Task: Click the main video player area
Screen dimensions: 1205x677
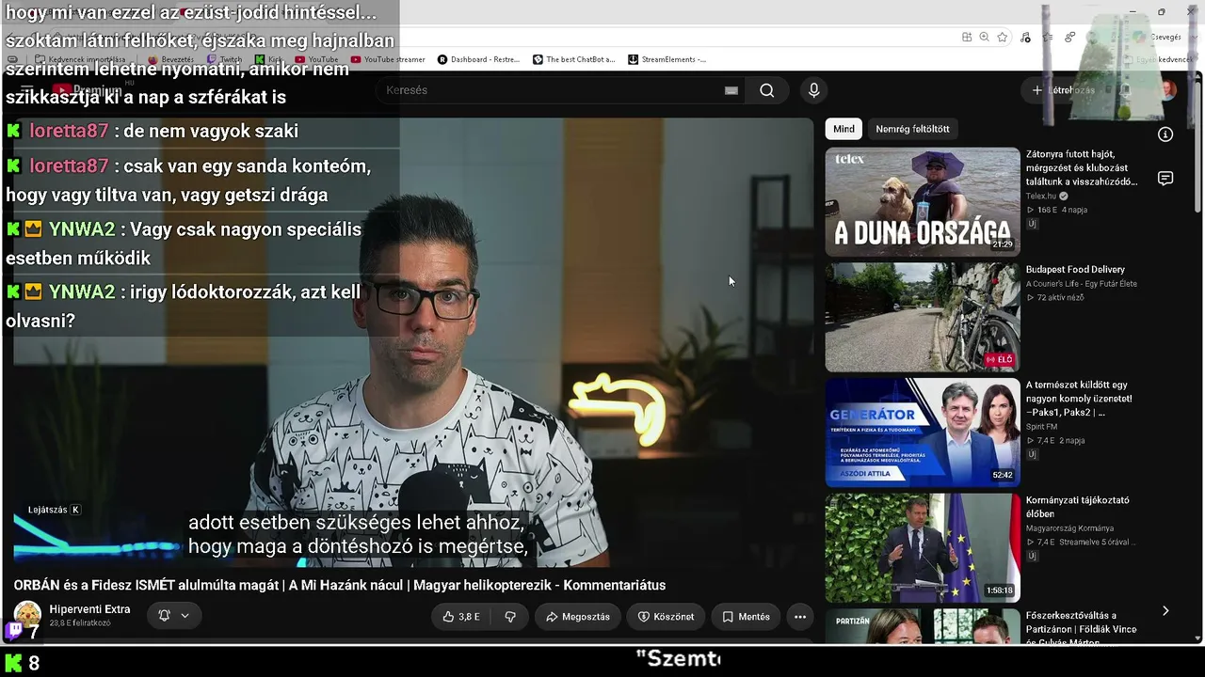Action: point(412,342)
